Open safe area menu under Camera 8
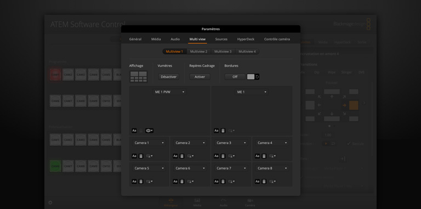 (x=272, y=182)
